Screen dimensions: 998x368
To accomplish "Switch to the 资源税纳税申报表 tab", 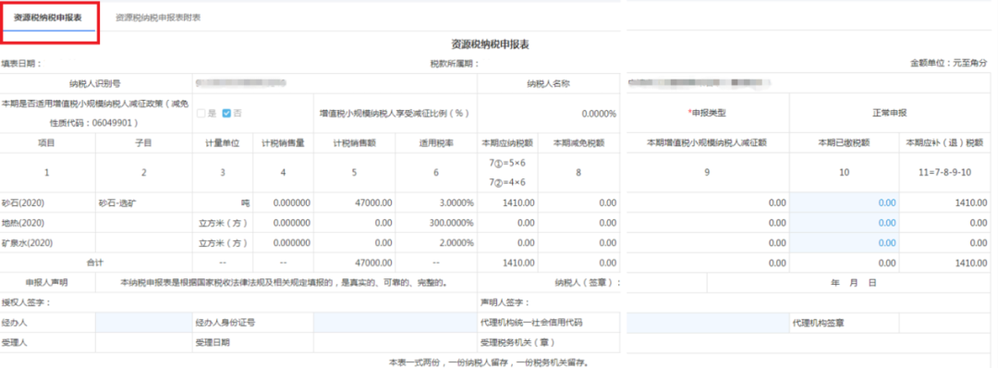I will click(47, 18).
